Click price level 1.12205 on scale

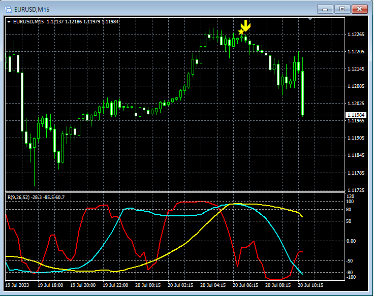[356, 52]
